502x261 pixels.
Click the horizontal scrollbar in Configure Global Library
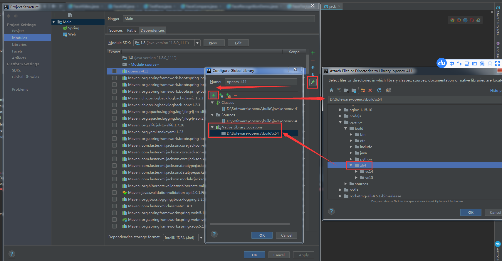tap(250, 224)
